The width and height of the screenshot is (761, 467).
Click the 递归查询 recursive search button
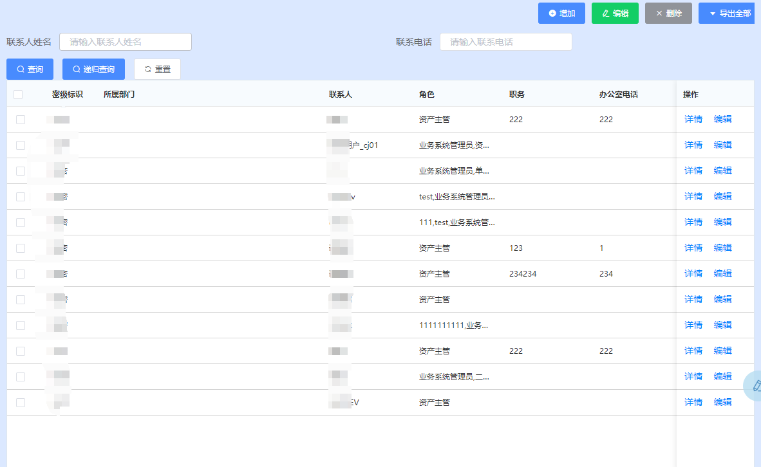(x=93, y=69)
